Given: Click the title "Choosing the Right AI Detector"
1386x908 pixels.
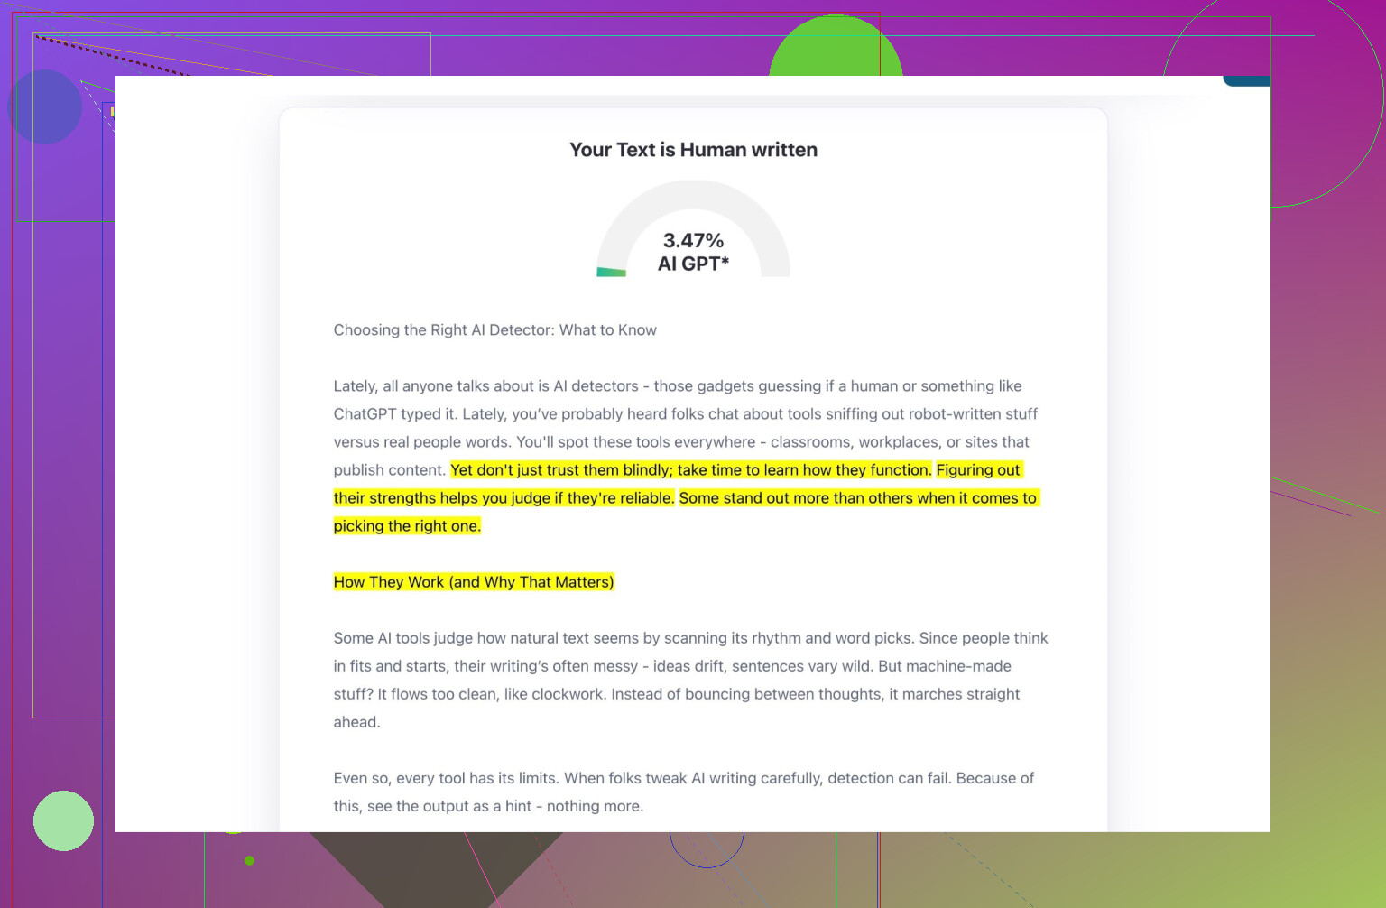Looking at the screenshot, I should click(x=494, y=330).
